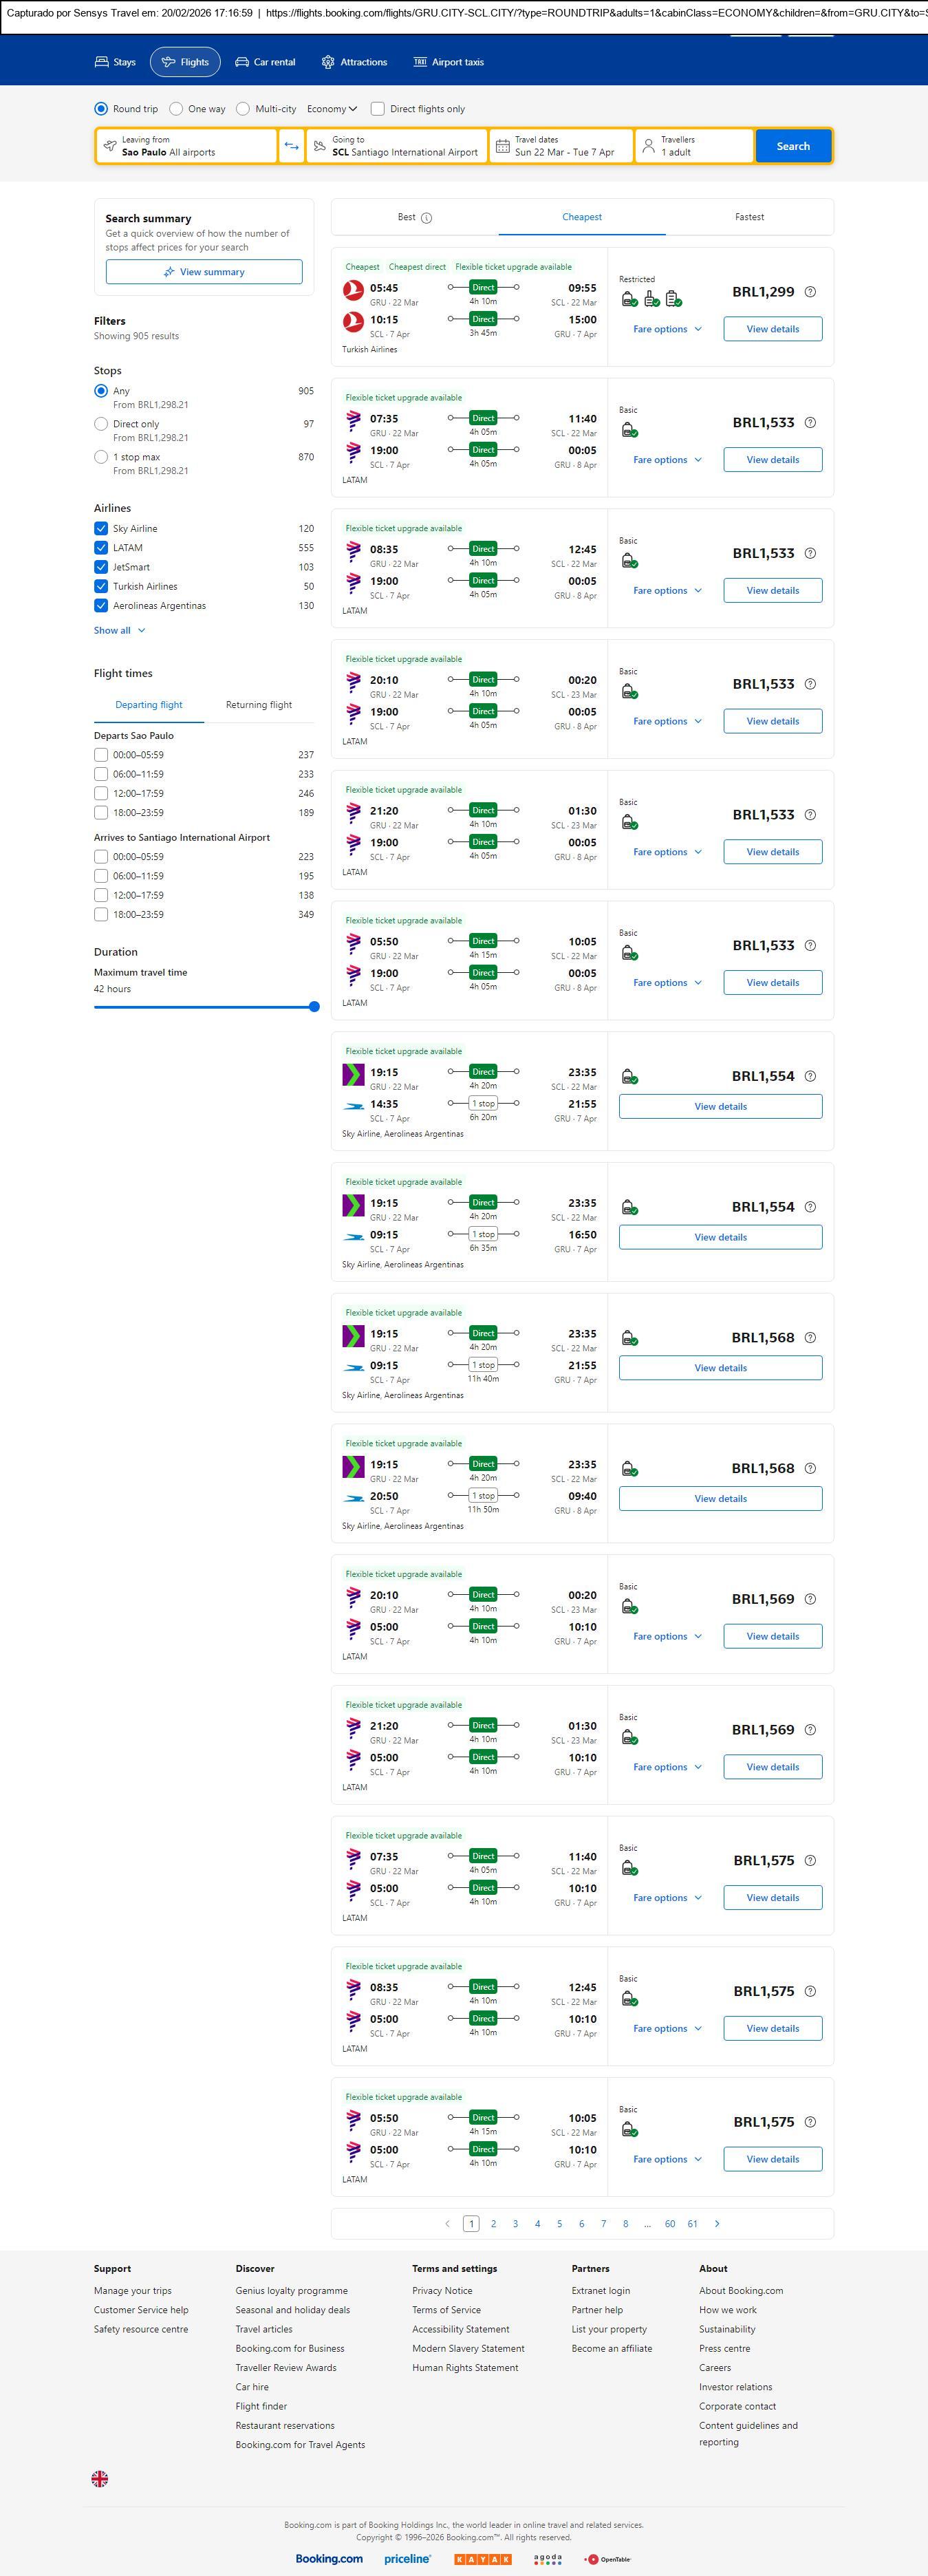Click the View summary button
This screenshot has height=2576, width=928.
[x=204, y=272]
